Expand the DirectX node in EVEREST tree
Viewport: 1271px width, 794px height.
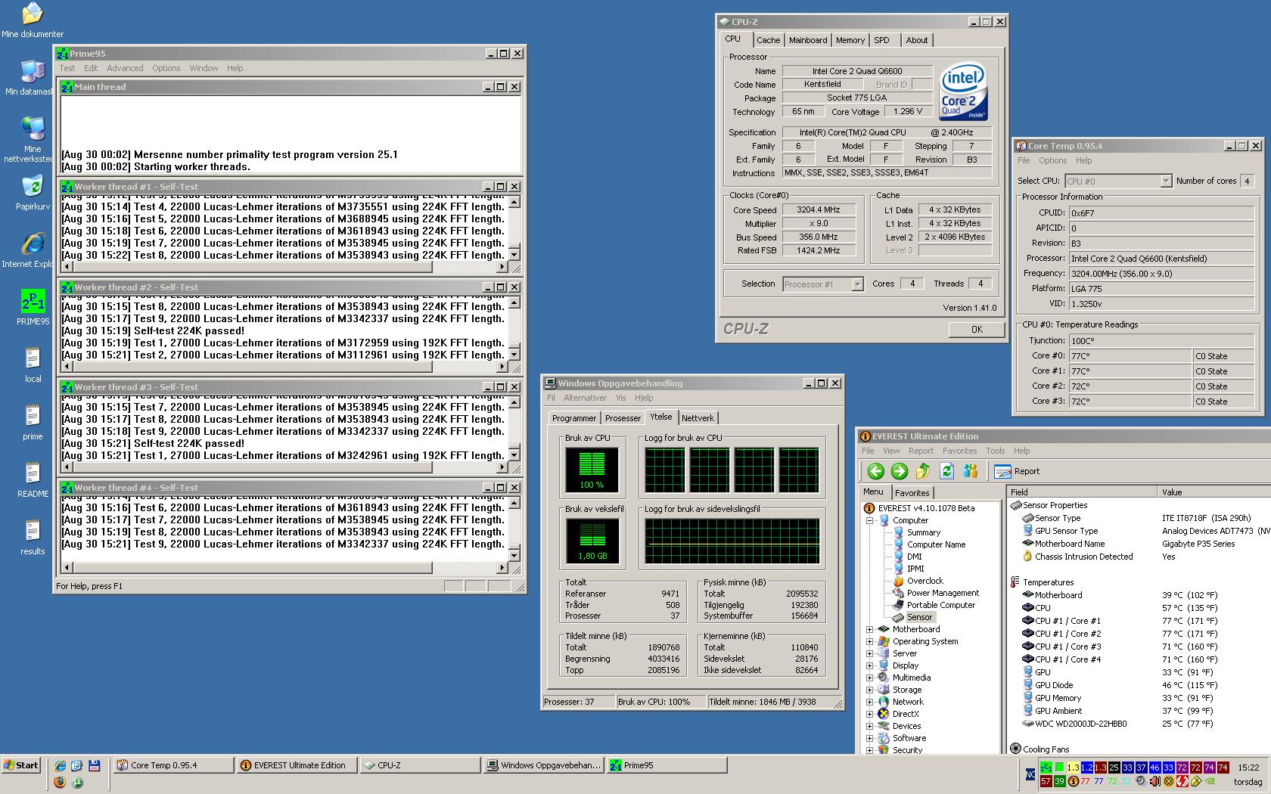[870, 714]
